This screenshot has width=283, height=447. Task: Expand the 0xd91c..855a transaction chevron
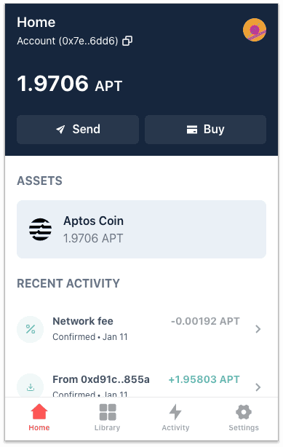(x=258, y=387)
